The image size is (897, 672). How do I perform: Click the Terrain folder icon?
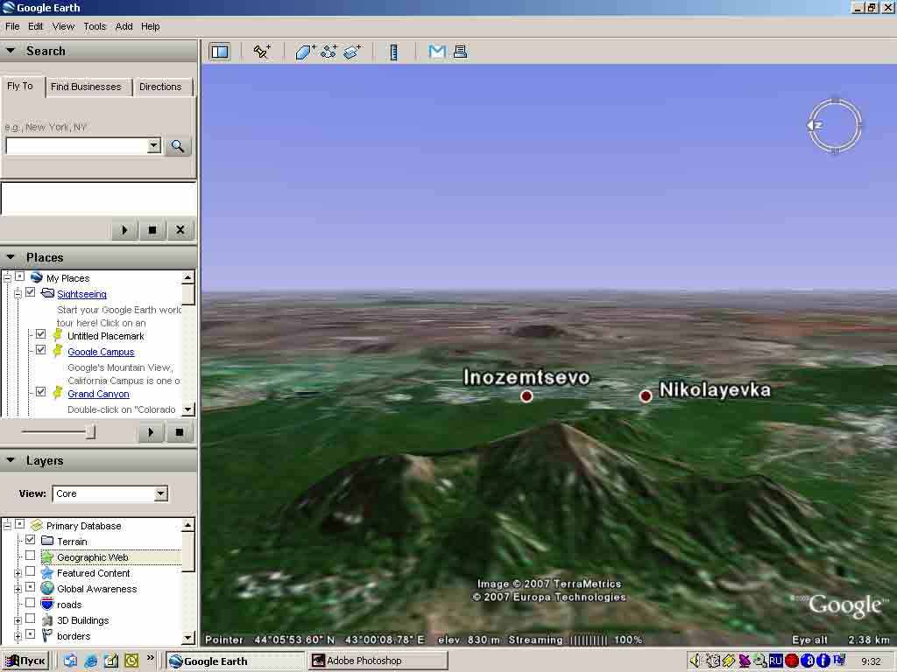[x=47, y=541]
